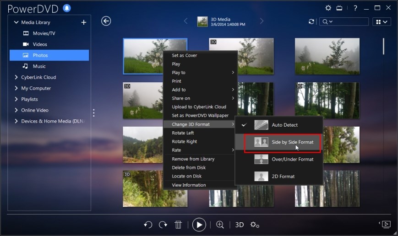Refresh the media library with the sync icon

(x=311, y=22)
